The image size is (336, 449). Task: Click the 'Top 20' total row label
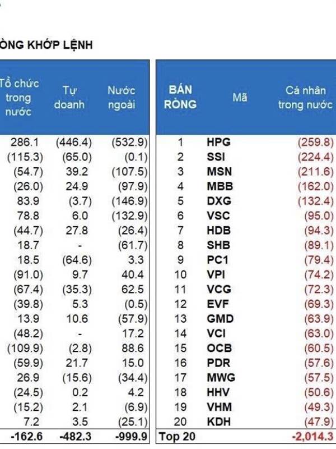coord(178,437)
